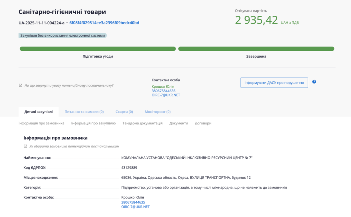The height and width of the screenshot is (217, 351).
Task: Click the blue help question mark icon
Action: click(x=314, y=82)
